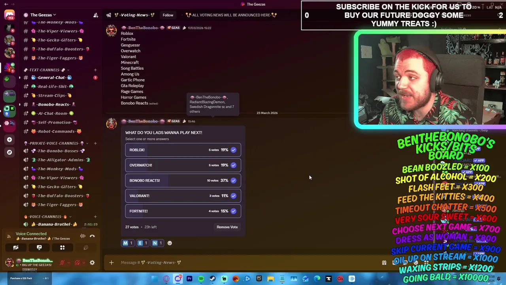Click the 27 votes link

(x=132, y=227)
